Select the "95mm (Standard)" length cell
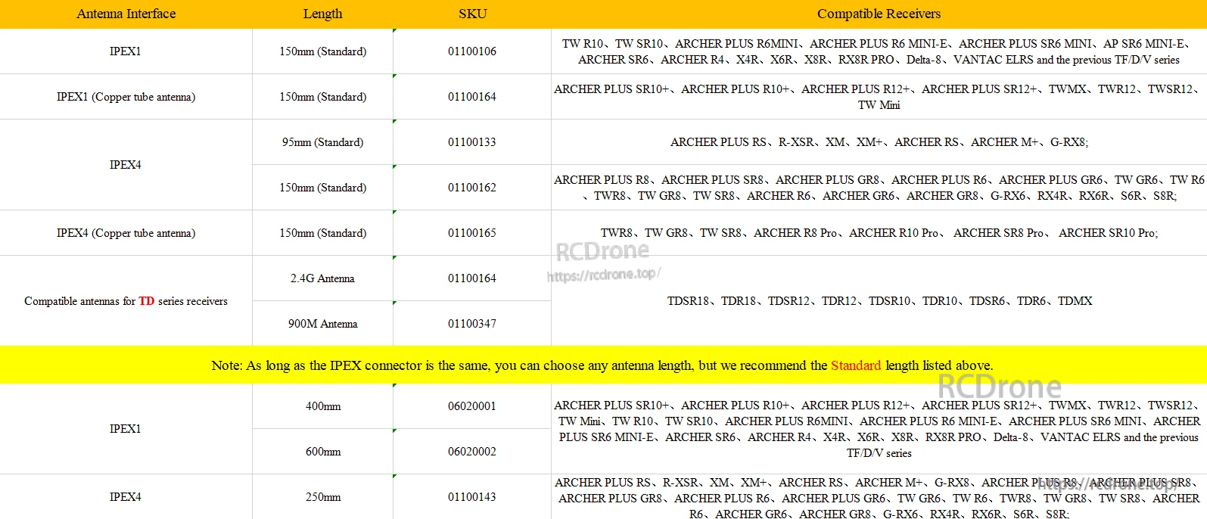This screenshot has width=1207, height=519. click(x=322, y=142)
